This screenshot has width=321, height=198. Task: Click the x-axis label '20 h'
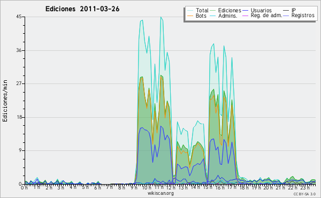[268, 187]
